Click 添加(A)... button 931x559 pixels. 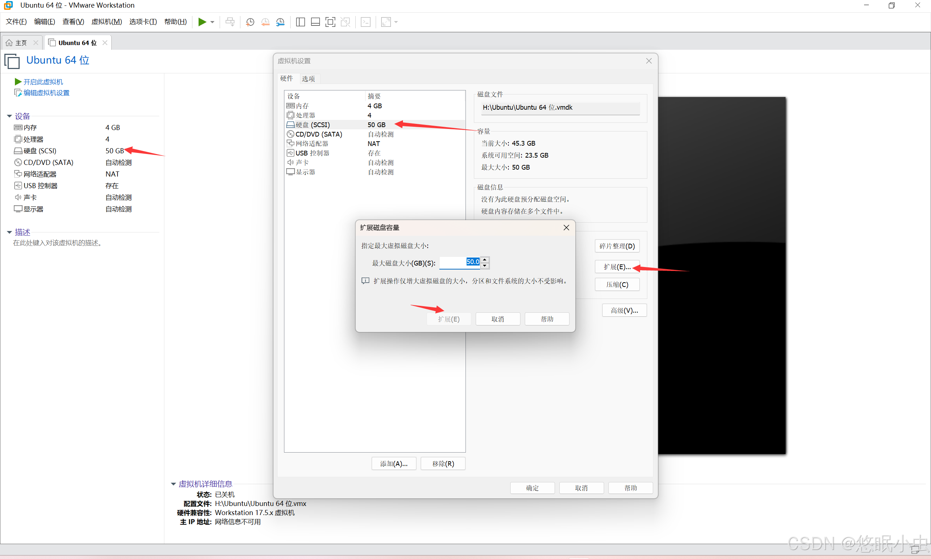point(393,464)
